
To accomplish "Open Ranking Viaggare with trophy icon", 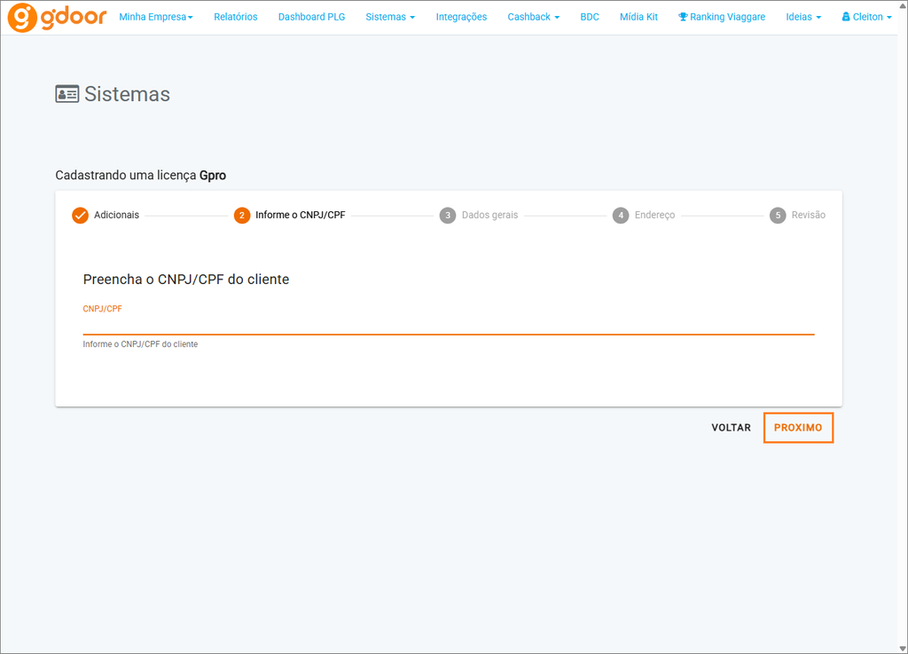I will click(722, 17).
